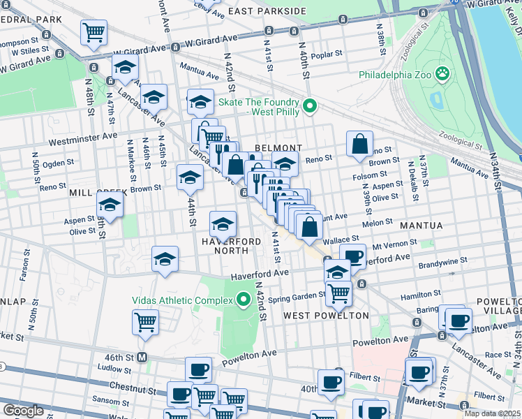
Task: Click the BELMONT neighborhood label
Action: 278,147
